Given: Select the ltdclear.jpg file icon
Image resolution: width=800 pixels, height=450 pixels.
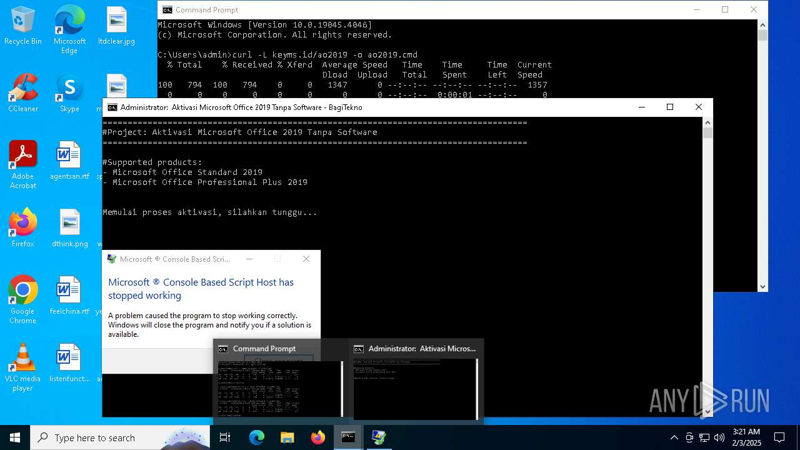Looking at the screenshot, I should click(x=116, y=26).
